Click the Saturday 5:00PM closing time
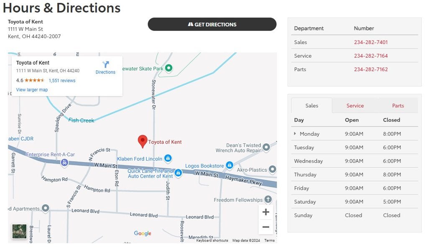The image size is (428, 249). [x=392, y=202]
